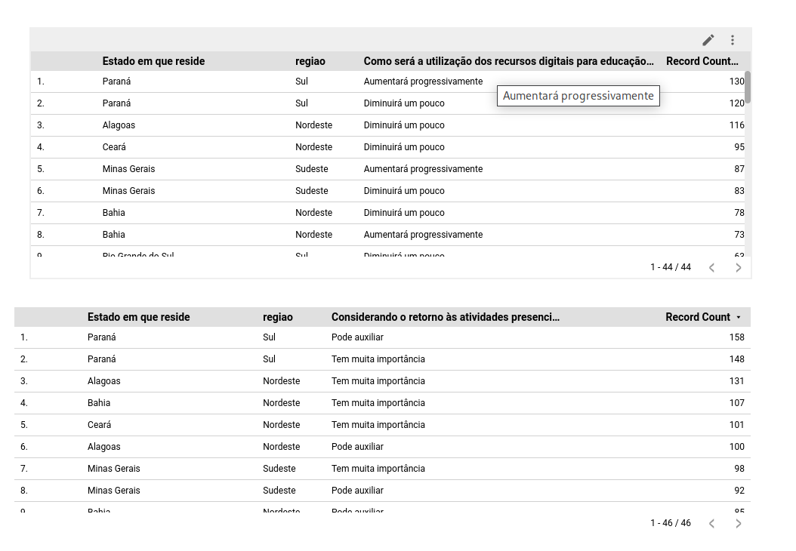Sort top table by 'Estado em que reside'
This screenshot has width=796, height=551.
click(x=153, y=61)
